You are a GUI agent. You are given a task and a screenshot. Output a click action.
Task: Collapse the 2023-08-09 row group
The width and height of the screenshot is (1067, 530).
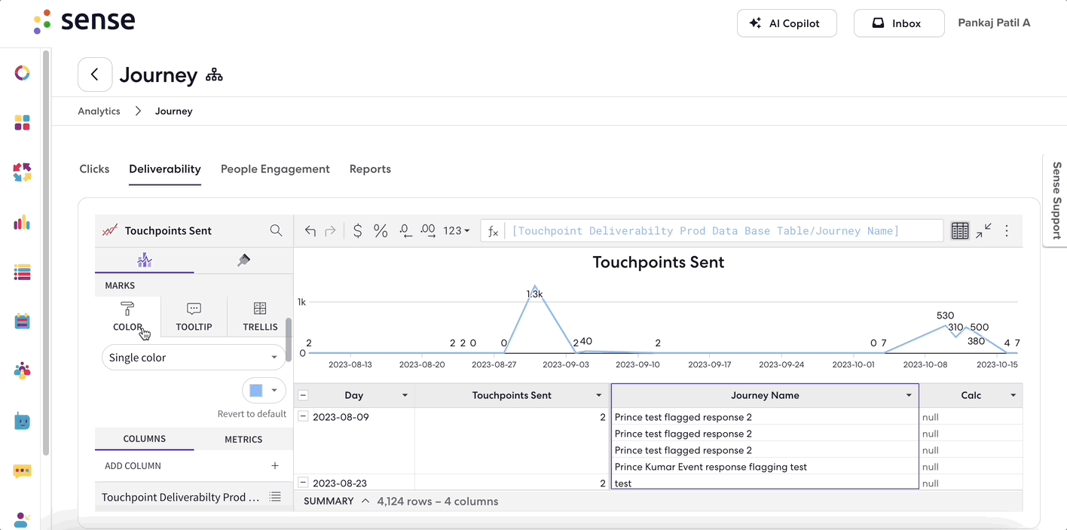(303, 416)
